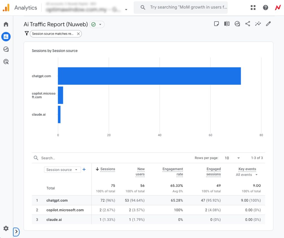The height and width of the screenshot is (238, 284).
Task: Open the Explore icon in sidebar
Action: [x=6, y=49]
